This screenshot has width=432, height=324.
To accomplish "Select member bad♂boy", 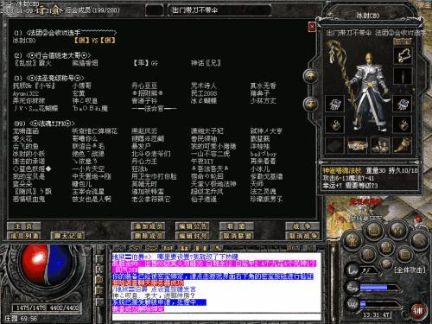I will (x=264, y=154).
